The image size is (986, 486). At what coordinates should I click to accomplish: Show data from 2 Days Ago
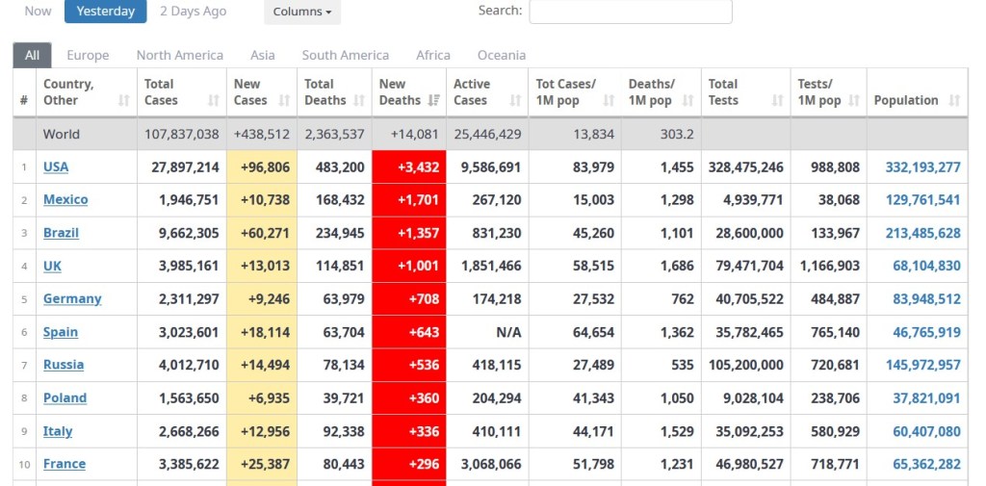click(x=194, y=12)
